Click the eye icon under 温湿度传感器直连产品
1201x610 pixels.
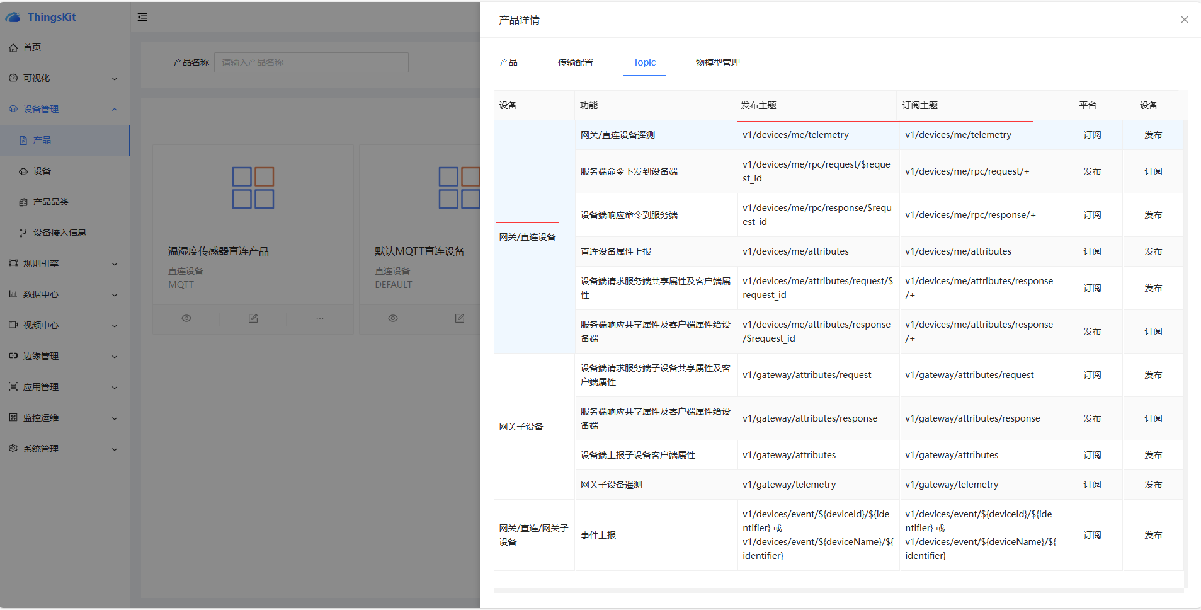pos(186,318)
